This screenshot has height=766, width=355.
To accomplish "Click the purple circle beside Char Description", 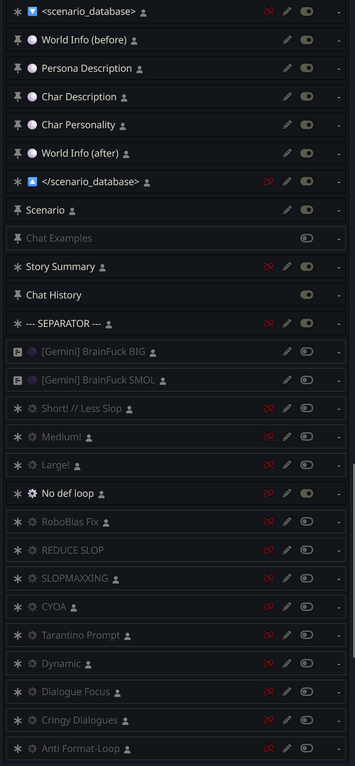I will coord(32,97).
